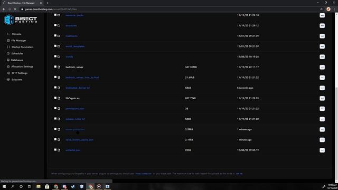
Task: Open actions menu for world_templates row
Action: pos(322,46)
